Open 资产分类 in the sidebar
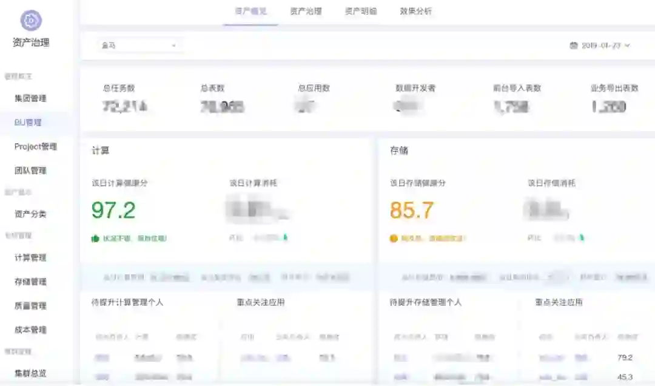Screen dimensions: 655x386 (x=30, y=214)
